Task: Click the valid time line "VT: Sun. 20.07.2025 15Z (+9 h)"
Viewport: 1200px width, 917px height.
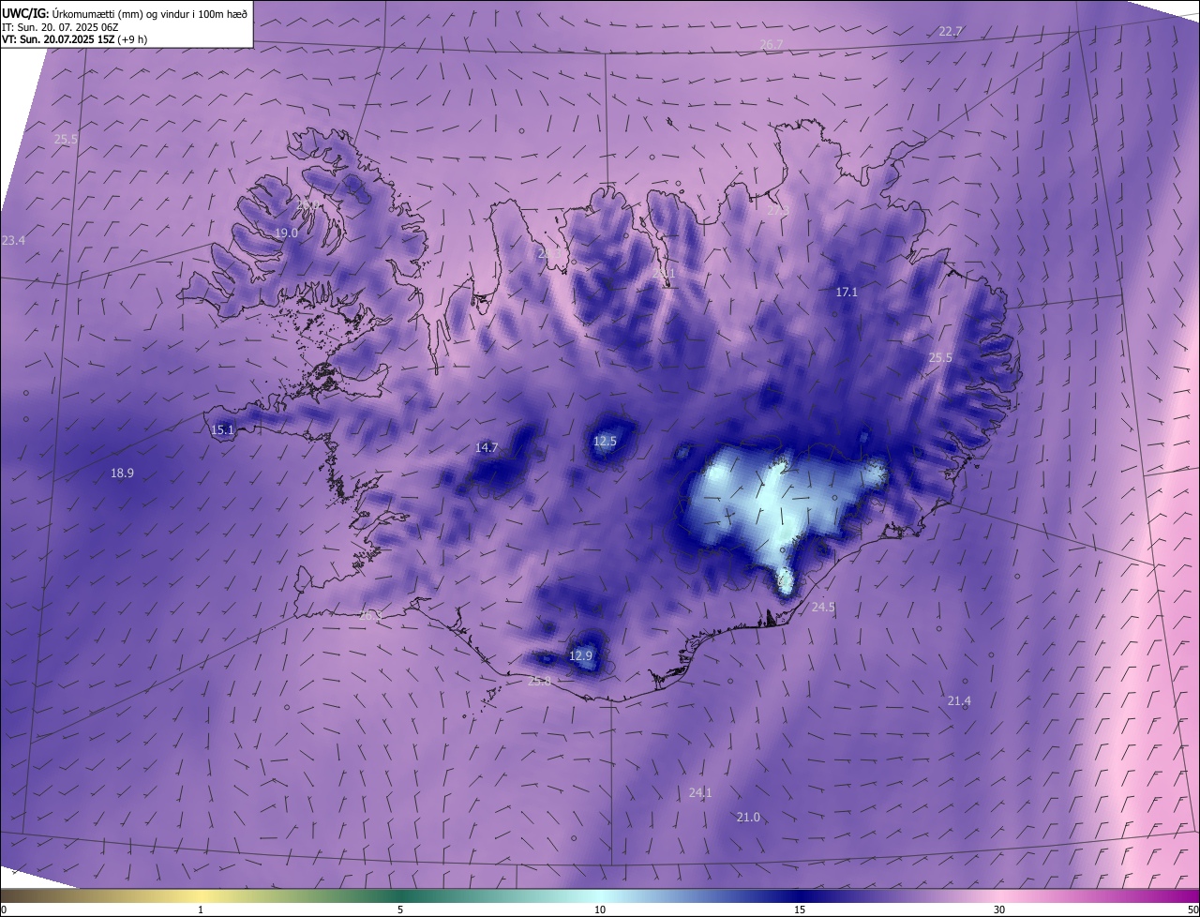Action: click(75, 39)
